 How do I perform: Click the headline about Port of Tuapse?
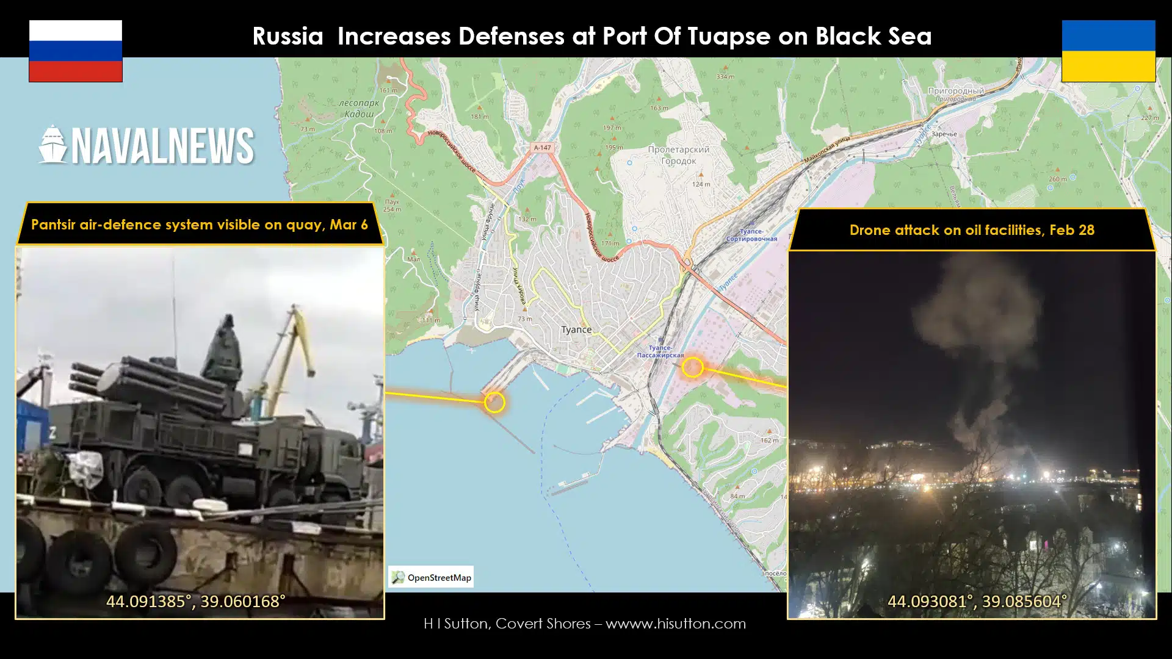tap(591, 36)
